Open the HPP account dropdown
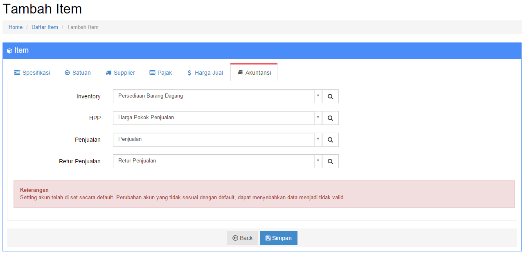Screen dimensions: 525x258 (318, 118)
